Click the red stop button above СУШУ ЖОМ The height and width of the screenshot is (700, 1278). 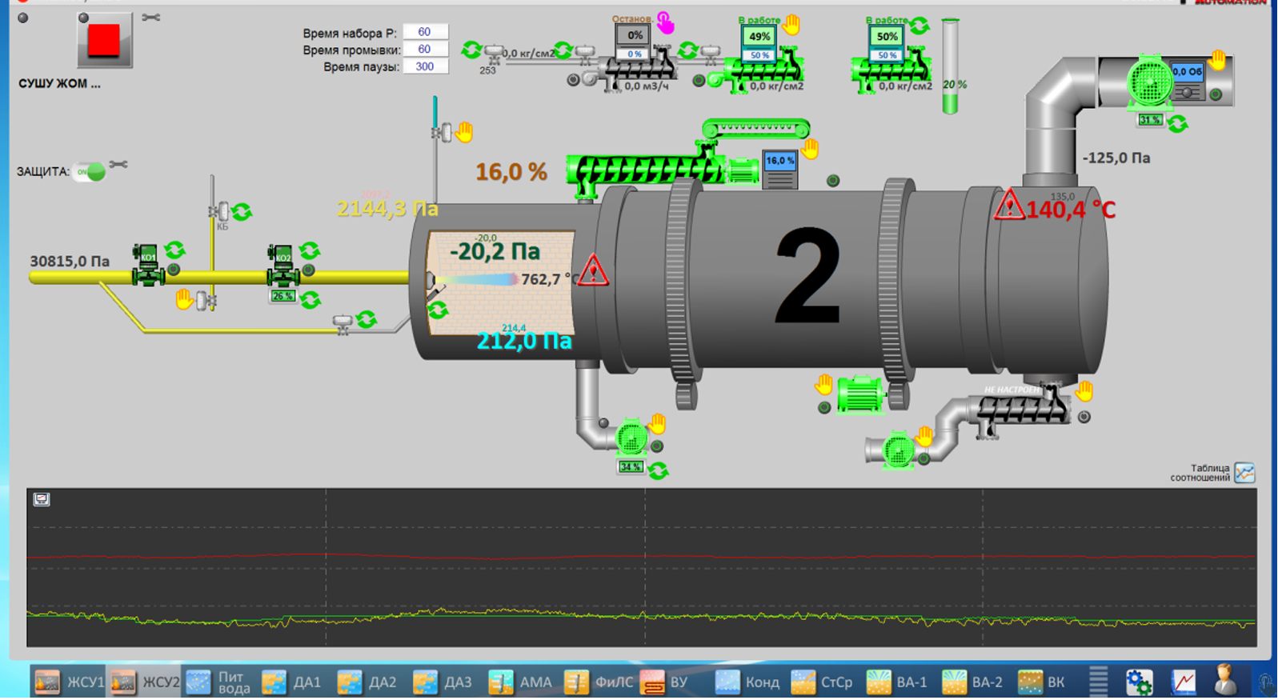(104, 39)
